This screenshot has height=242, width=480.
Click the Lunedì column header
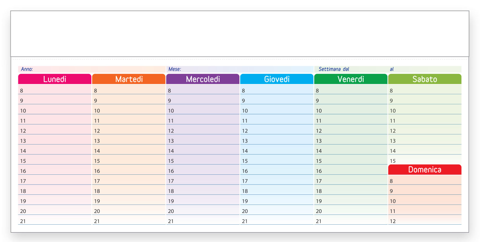tap(55, 79)
